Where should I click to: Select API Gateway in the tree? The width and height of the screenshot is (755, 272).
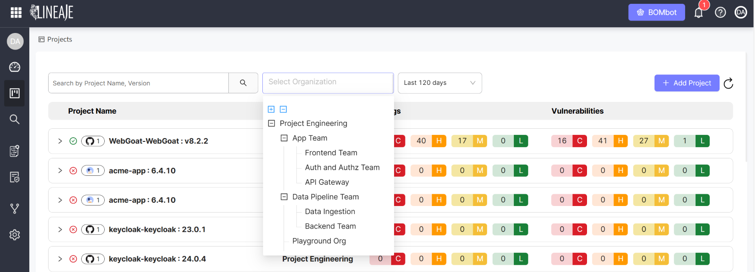[x=327, y=182]
